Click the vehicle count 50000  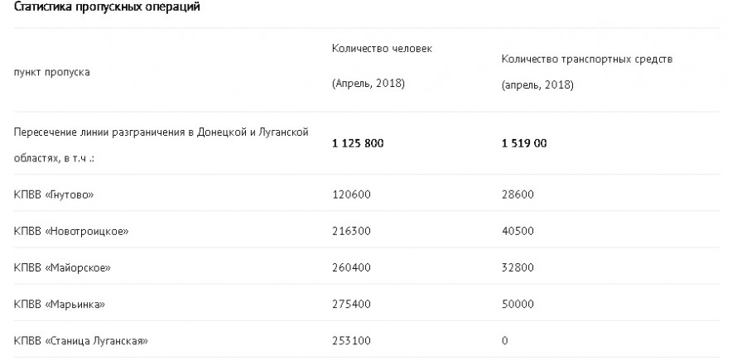(x=518, y=305)
